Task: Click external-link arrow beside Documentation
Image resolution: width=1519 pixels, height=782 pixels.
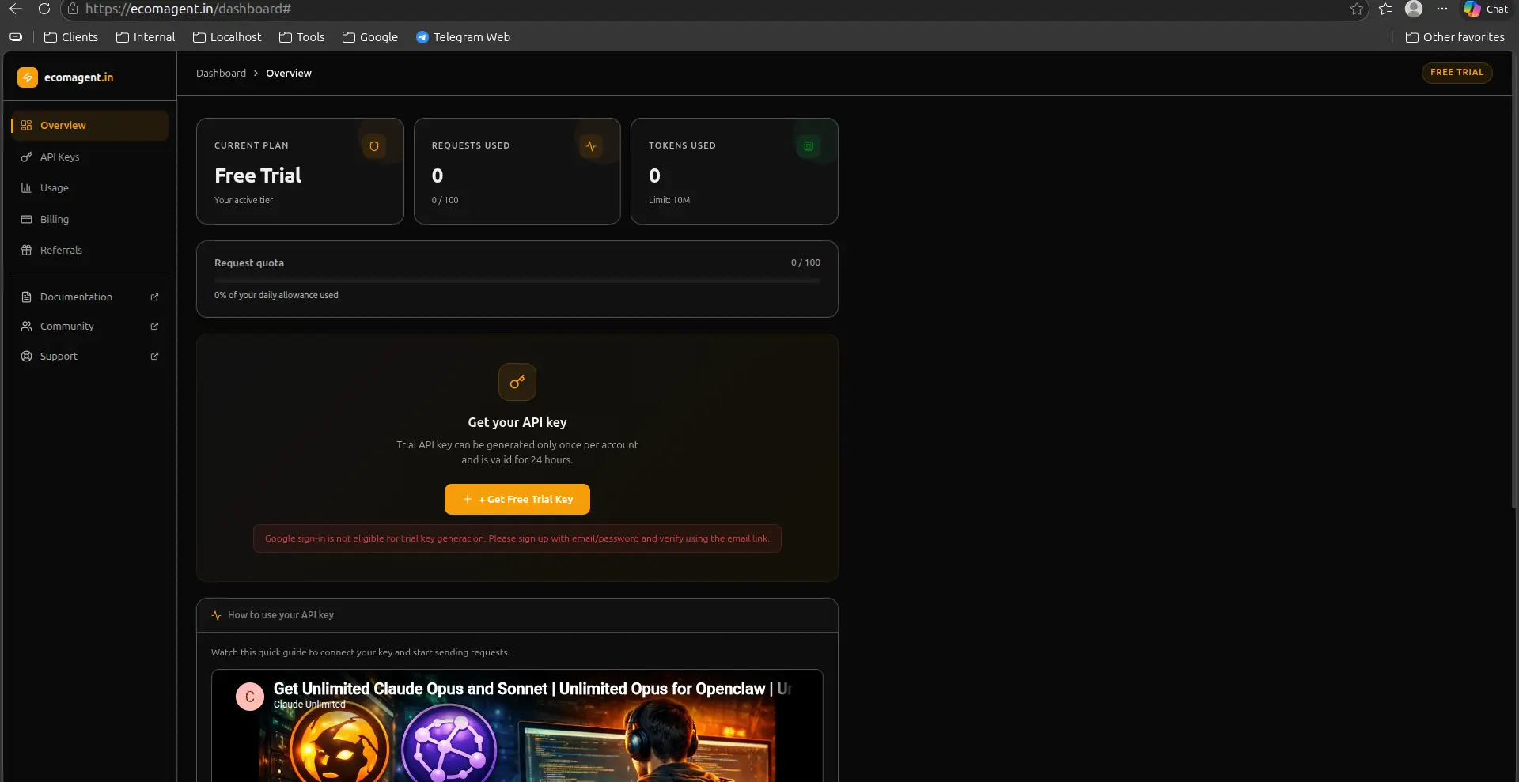Action: tap(154, 297)
